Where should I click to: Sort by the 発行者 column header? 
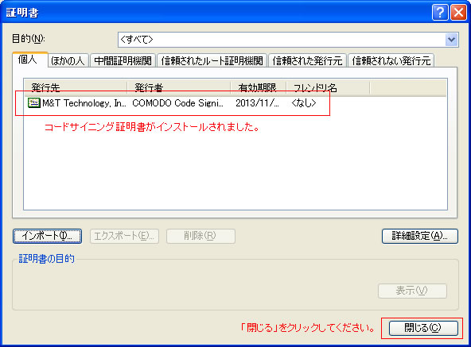tap(179, 87)
